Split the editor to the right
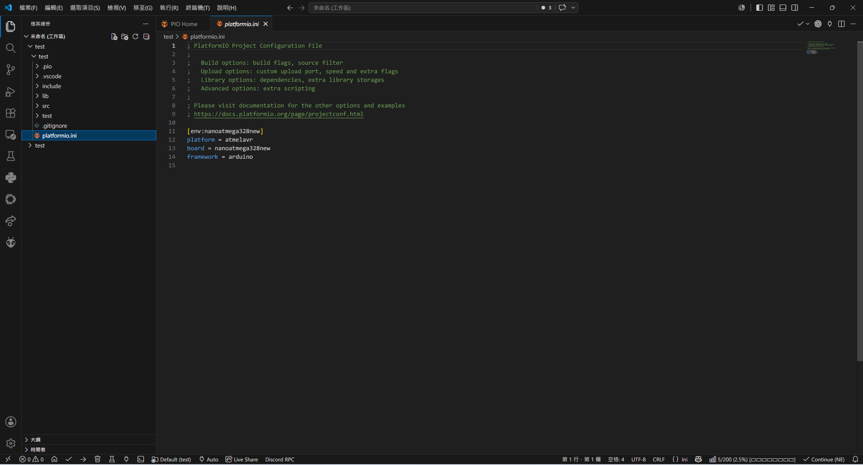 pyautogui.click(x=841, y=24)
